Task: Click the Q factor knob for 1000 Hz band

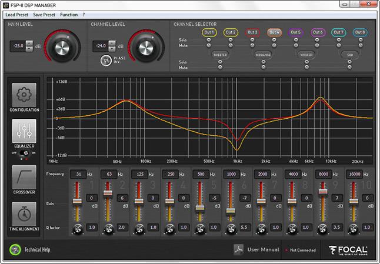Action: (231, 229)
